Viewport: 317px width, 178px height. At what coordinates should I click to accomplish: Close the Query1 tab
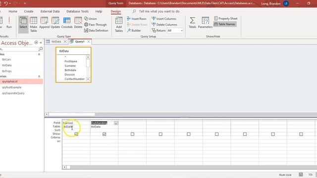pos(89,42)
